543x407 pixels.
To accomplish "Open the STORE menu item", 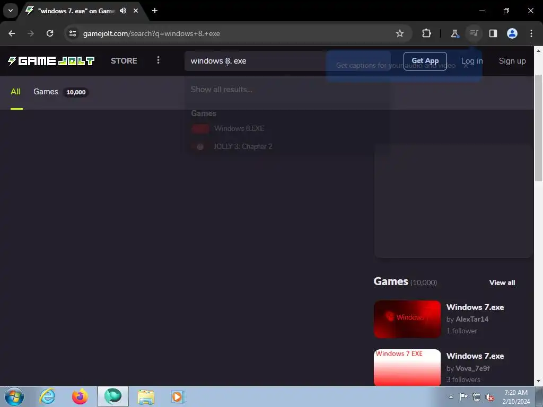I will 124,61.
